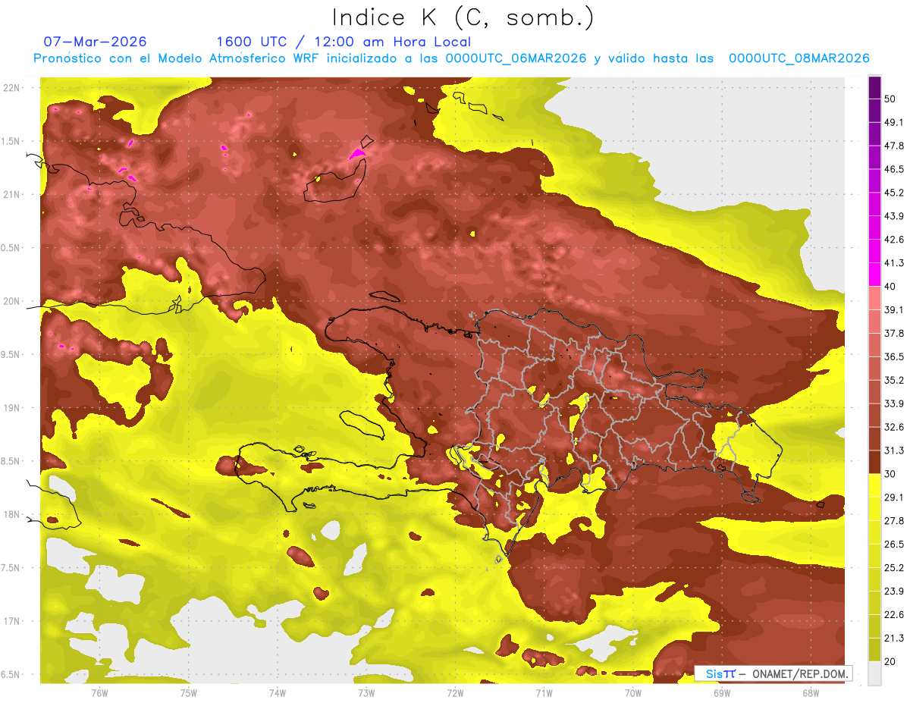Click the "71W" longitude label
910x703 pixels.
tap(544, 693)
